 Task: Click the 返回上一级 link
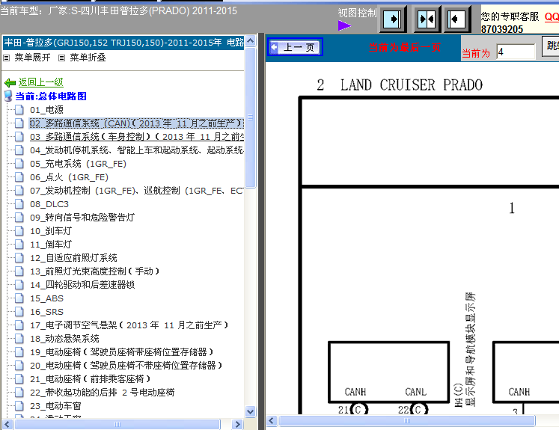coord(40,82)
